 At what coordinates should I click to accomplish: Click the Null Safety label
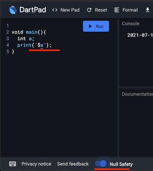(x=121, y=164)
